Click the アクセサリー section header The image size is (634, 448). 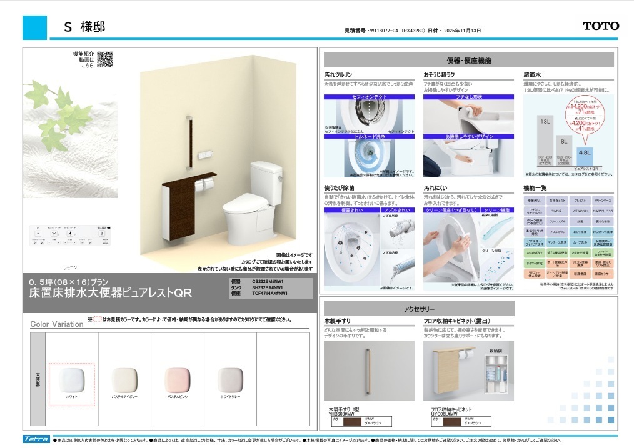pos(419,309)
